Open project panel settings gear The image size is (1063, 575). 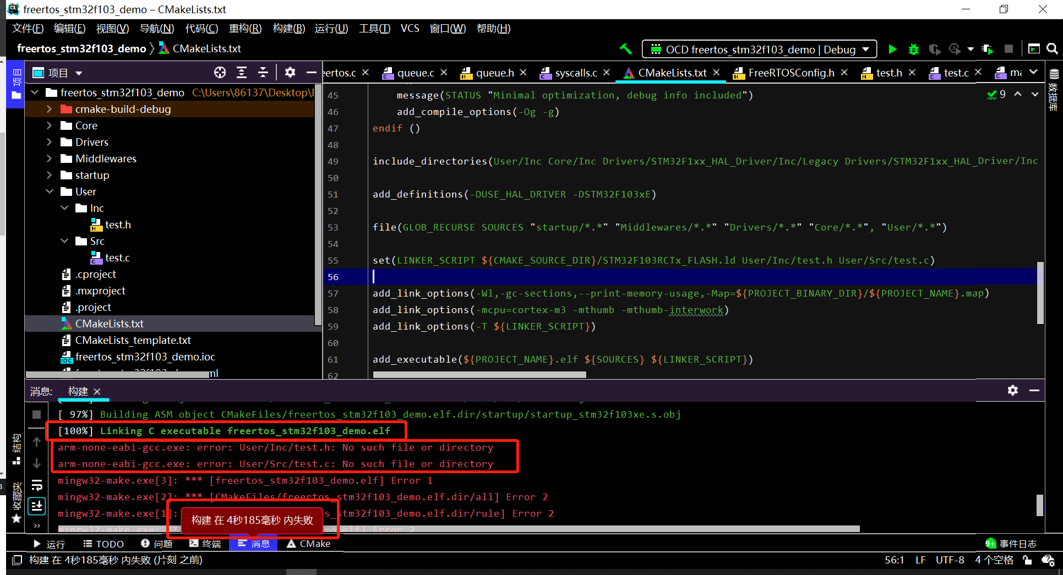[x=290, y=73]
